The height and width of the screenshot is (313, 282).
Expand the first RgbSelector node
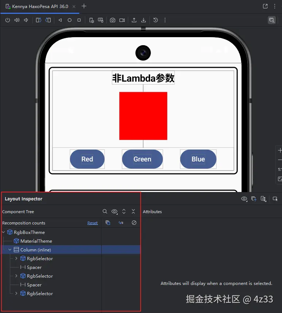click(x=16, y=258)
